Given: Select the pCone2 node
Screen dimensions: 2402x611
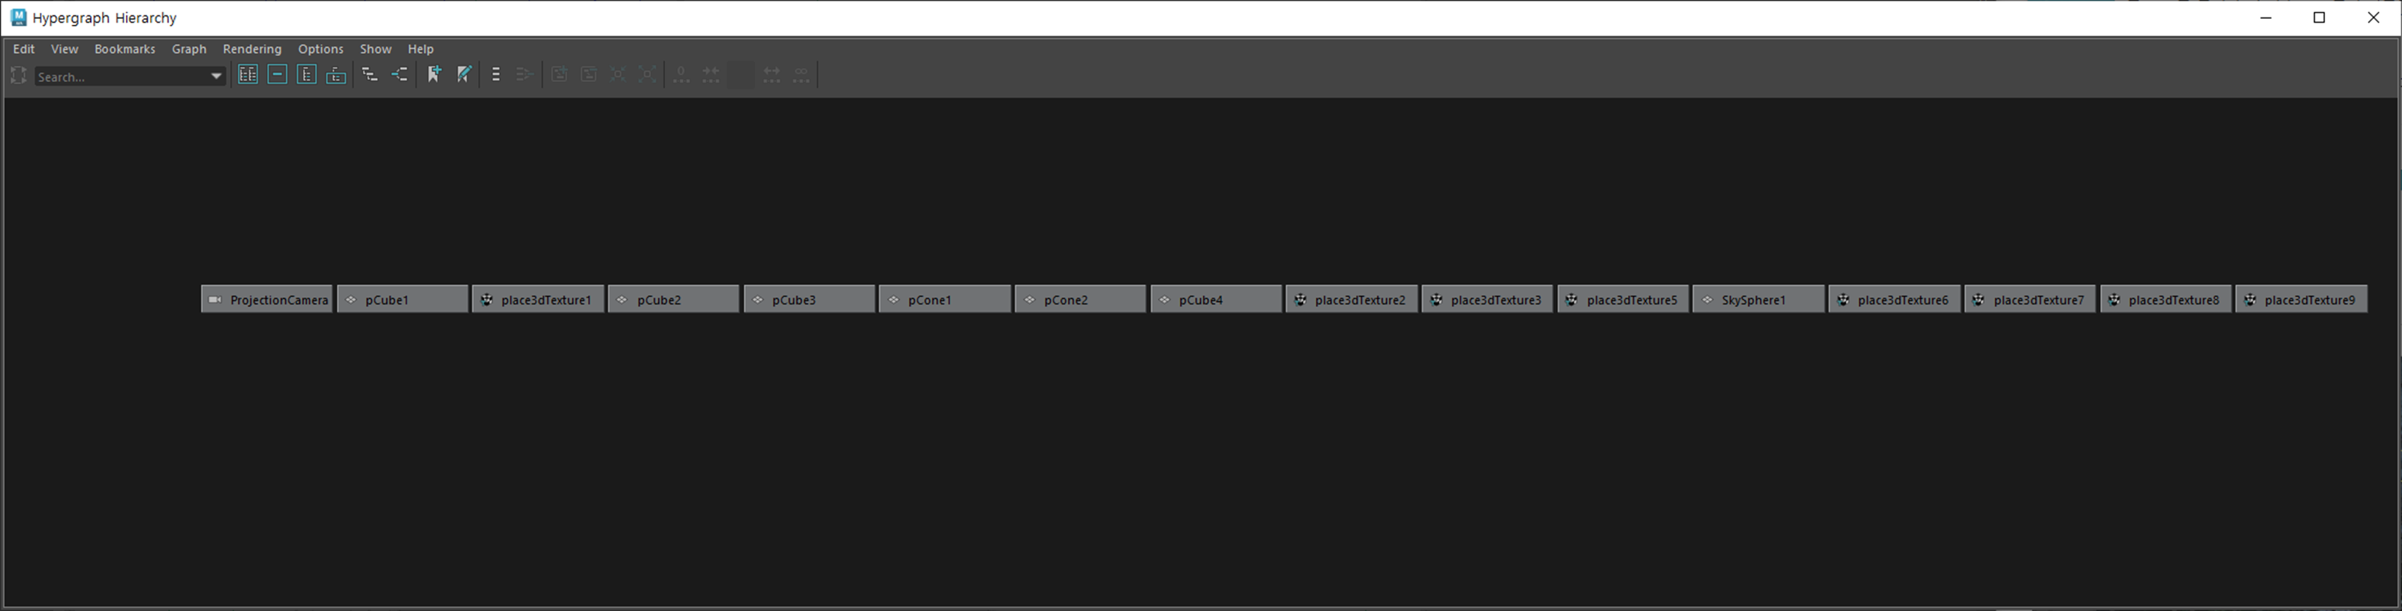Looking at the screenshot, I should pos(1079,299).
